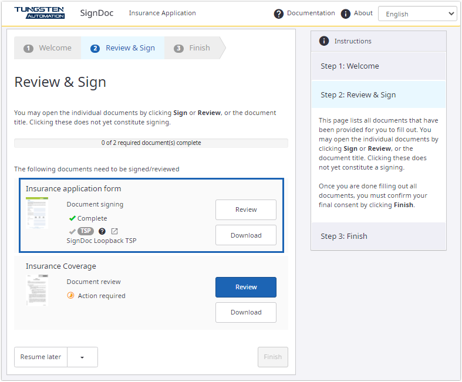Screen dimensions: 462x382
Task: Click the Instructions panel info icon
Action: click(x=323, y=41)
